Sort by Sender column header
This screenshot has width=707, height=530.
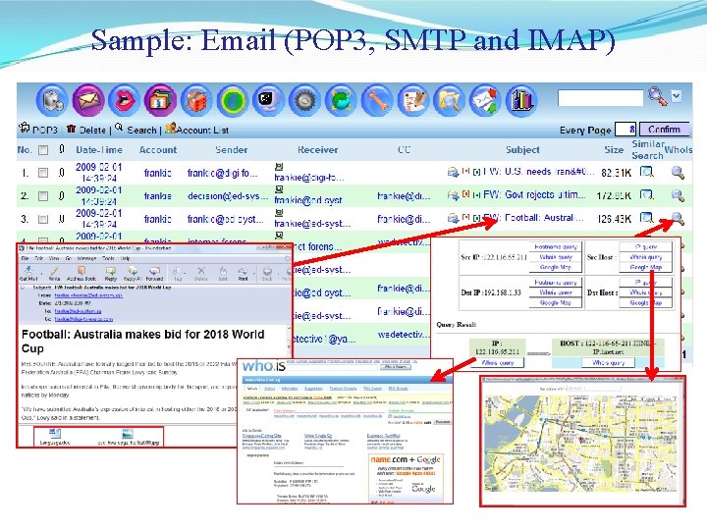(x=232, y=149)
